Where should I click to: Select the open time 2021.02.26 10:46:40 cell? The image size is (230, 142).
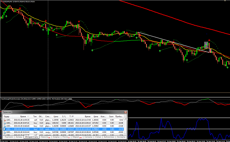(x=21, y=126)
